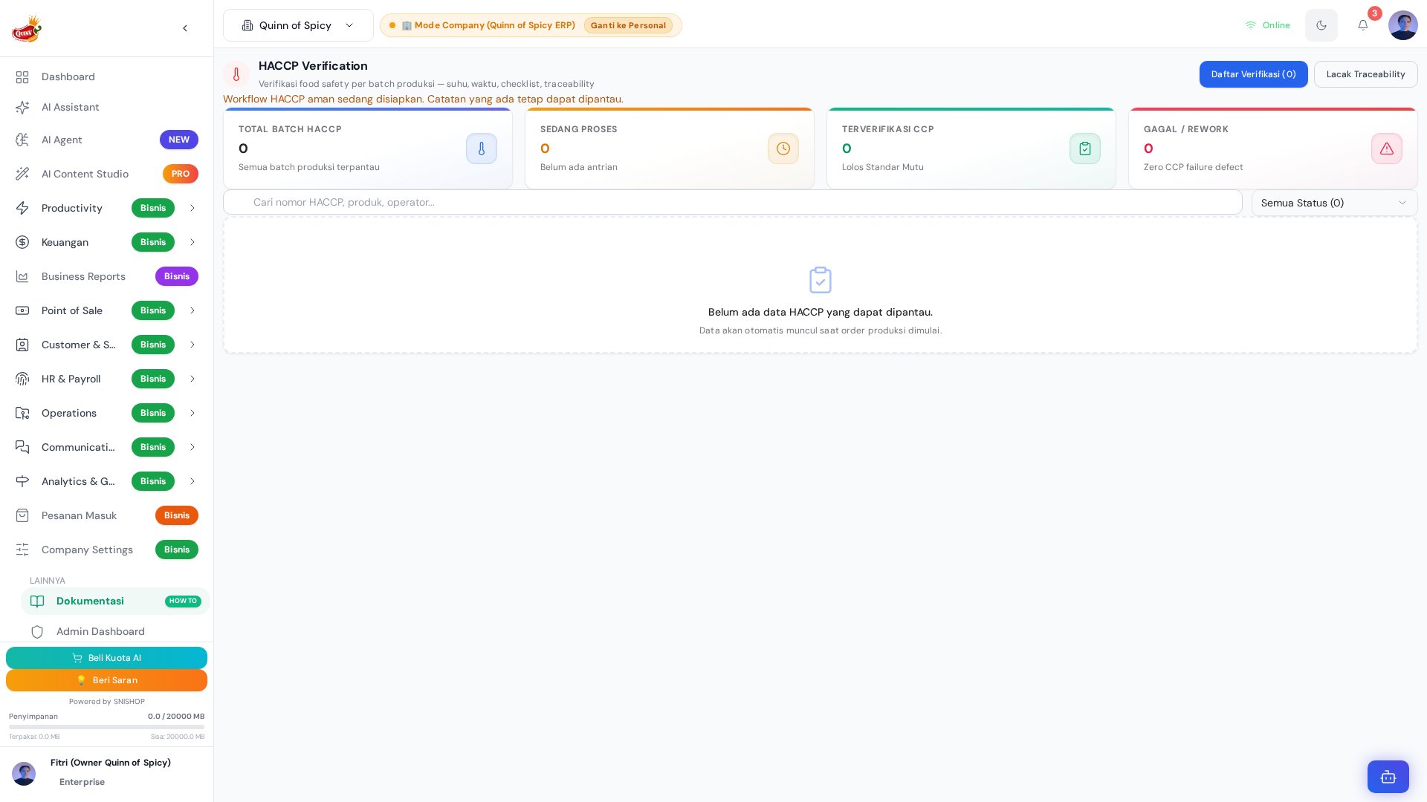Expand the Communication submenu chevron

[x=192, y=447]
